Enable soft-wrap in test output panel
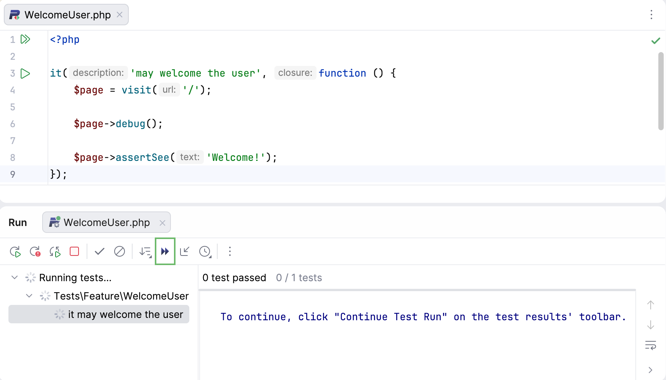666x380 pixels. click(x=650, y=345)
